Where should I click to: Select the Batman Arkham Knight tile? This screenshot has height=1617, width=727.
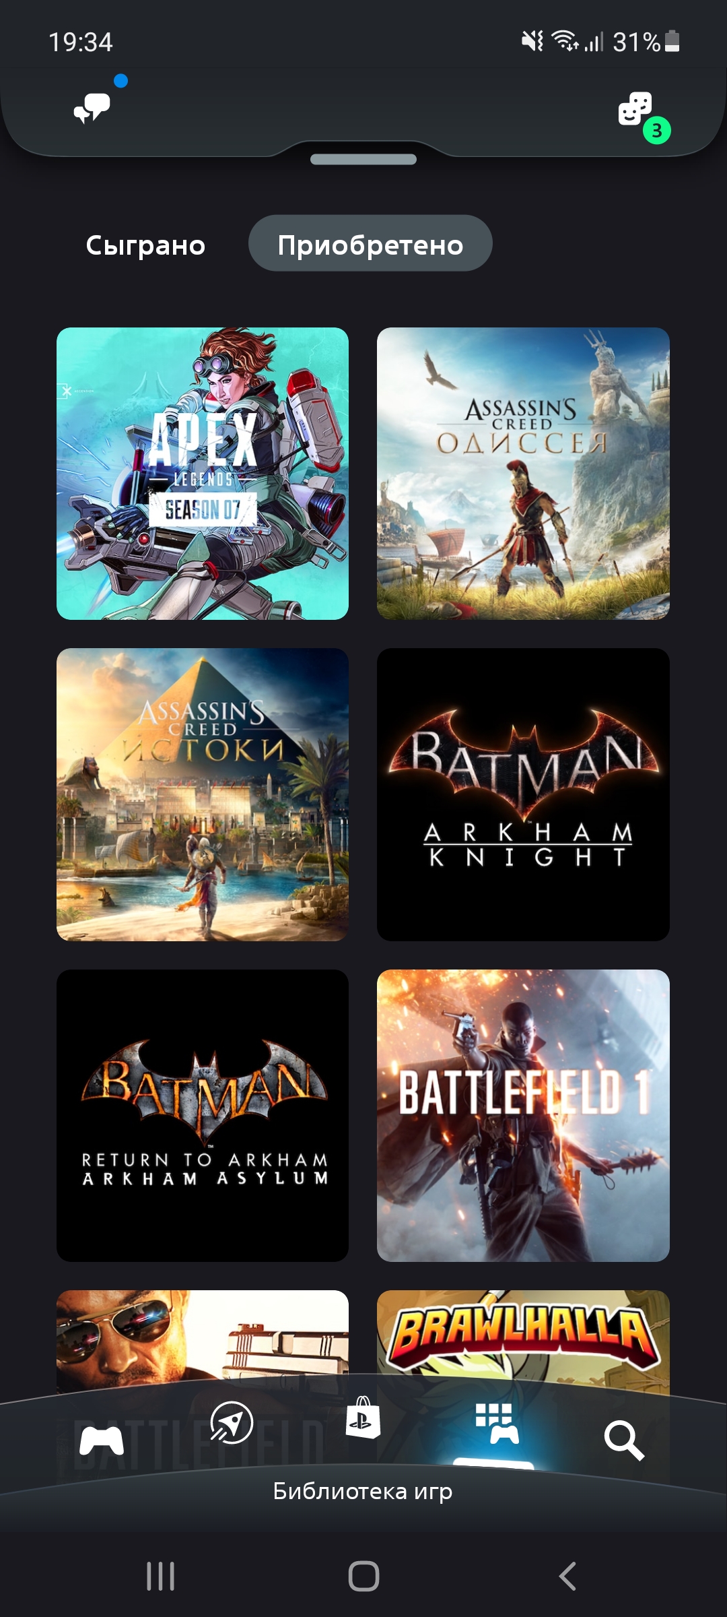523,794
